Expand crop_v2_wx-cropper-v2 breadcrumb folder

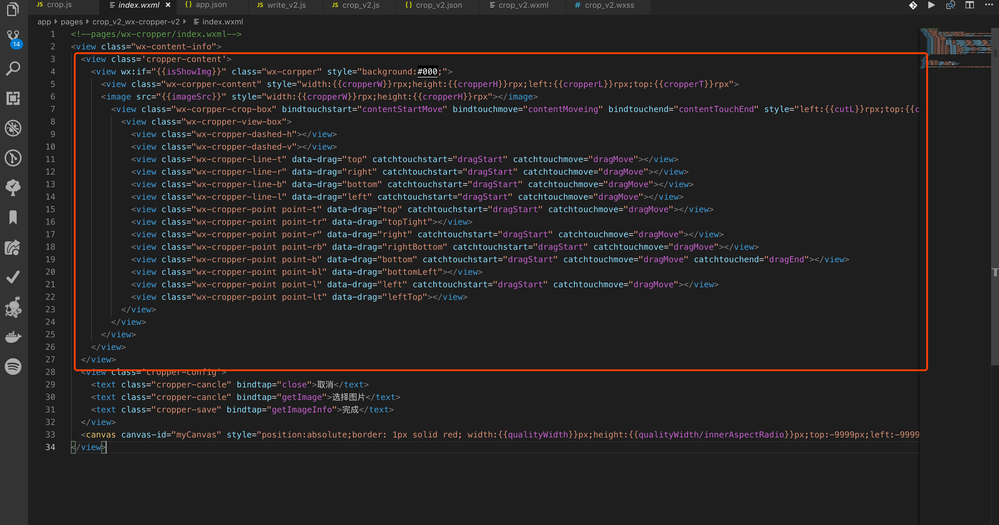tap(136, 21)
